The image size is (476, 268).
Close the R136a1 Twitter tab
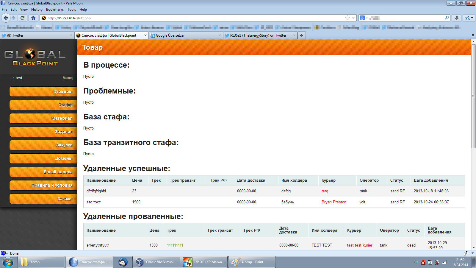(294, 35)
